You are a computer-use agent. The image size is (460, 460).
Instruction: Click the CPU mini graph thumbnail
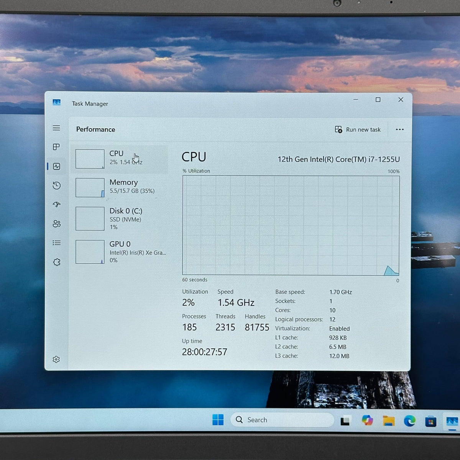click(90, 159)
